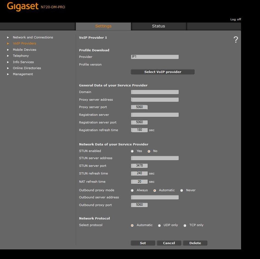260x259 pixels.
Task: Expand Network and Connections arrow
Action: (x=8, y=37)
